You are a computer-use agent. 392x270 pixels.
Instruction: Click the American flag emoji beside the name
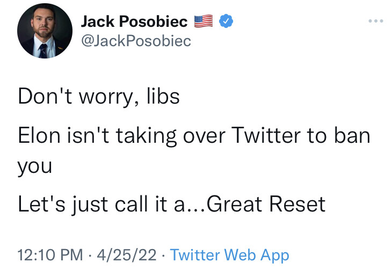(x=204, y=21)
